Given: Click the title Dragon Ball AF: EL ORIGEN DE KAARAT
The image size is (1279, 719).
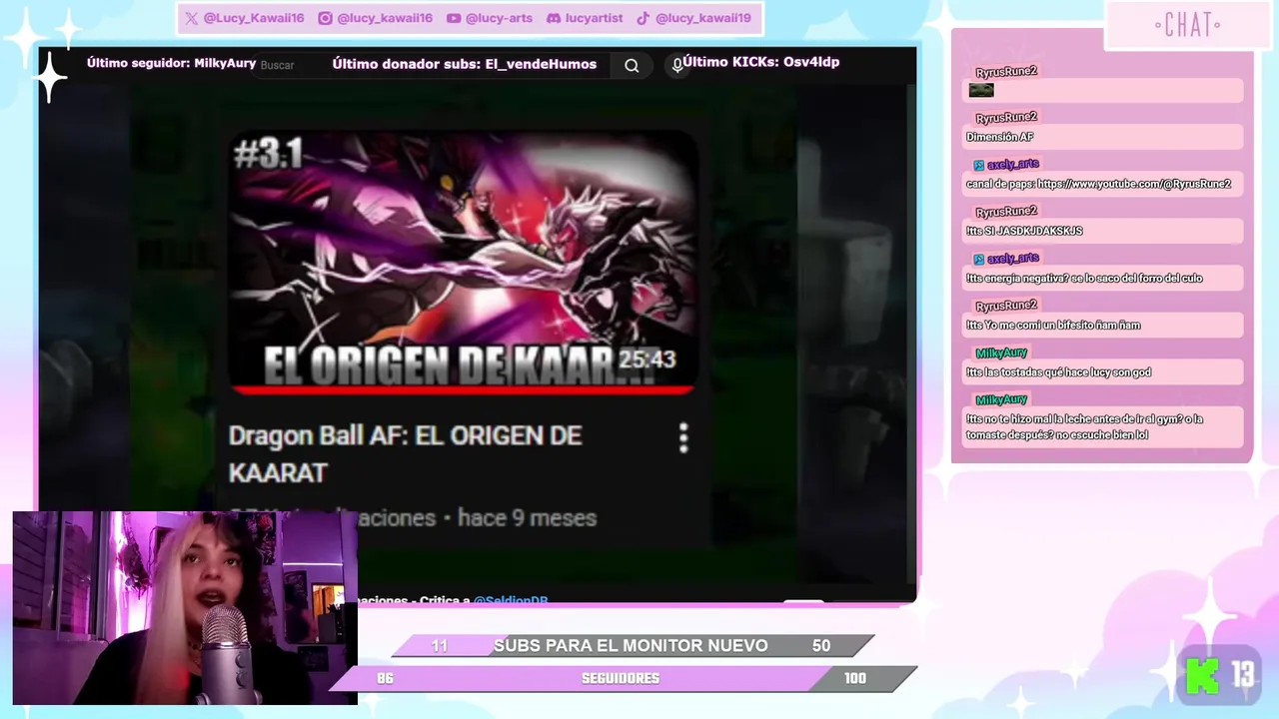Looking at the screenshot, I should click(x=405, y=453).
